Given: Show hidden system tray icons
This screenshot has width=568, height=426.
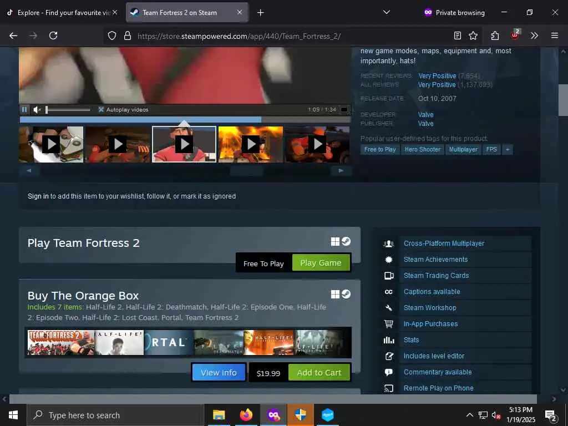Looking at the screenshot, I should (x=469, y=415).
